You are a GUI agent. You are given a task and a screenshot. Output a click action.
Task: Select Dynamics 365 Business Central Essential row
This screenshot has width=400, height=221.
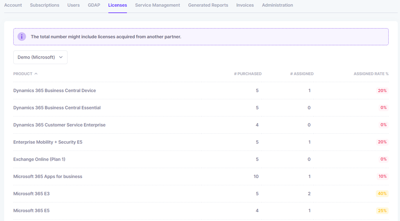pos(201,108)
